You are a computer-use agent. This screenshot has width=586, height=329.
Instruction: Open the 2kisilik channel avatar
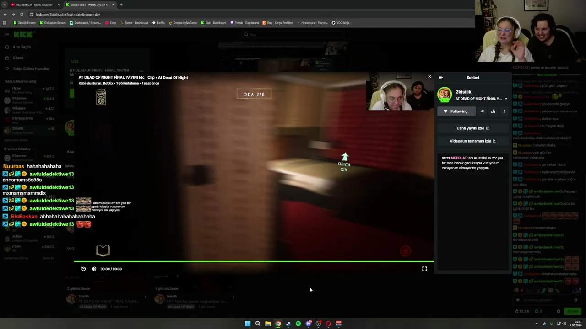[x=445, y=95]
